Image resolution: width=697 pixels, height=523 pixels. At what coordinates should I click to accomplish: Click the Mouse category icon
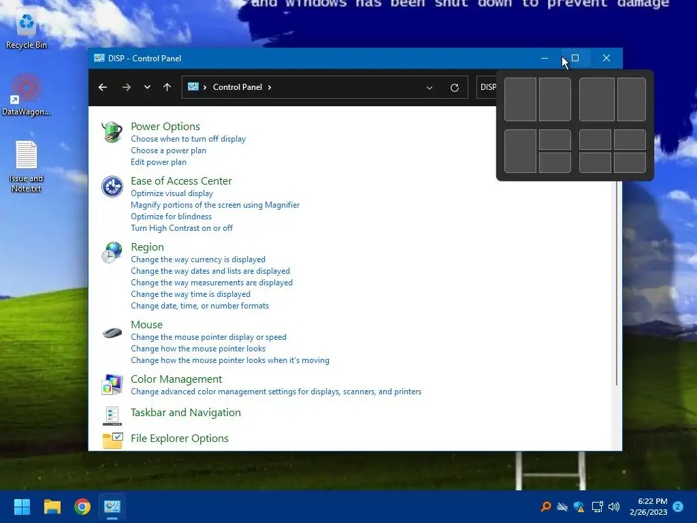pos(112,332)
